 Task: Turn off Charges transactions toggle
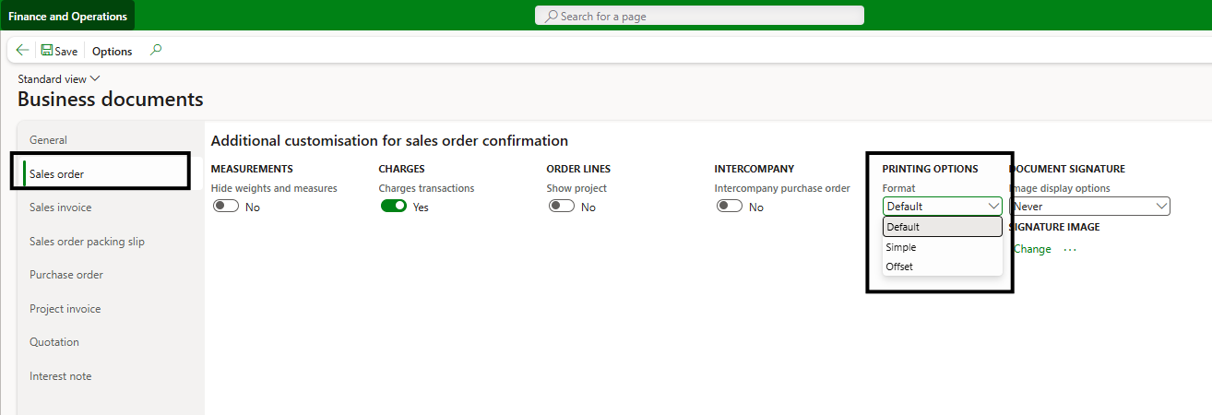(x=394, y=207)
